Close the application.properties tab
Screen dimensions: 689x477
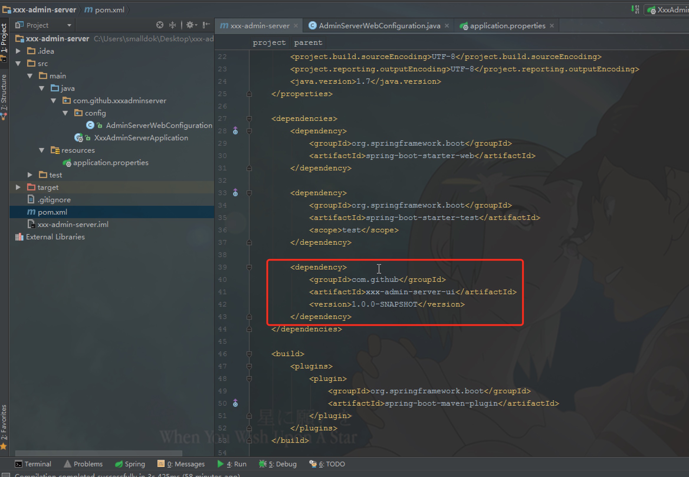tap(552, 26)
